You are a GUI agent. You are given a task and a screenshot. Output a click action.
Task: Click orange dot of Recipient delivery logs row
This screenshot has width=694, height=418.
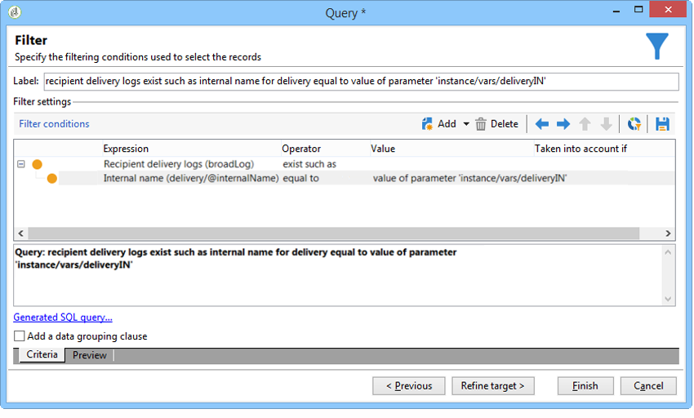38,164
